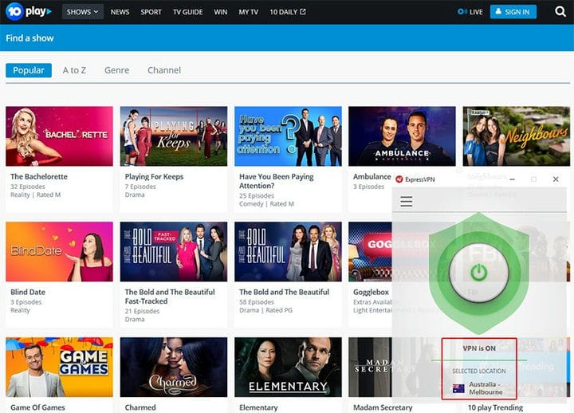Open Charmed show thumbnail
Screen dimensions: 574x413
coord(174,368)
